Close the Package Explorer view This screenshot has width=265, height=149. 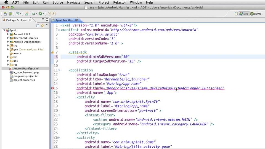30,20
